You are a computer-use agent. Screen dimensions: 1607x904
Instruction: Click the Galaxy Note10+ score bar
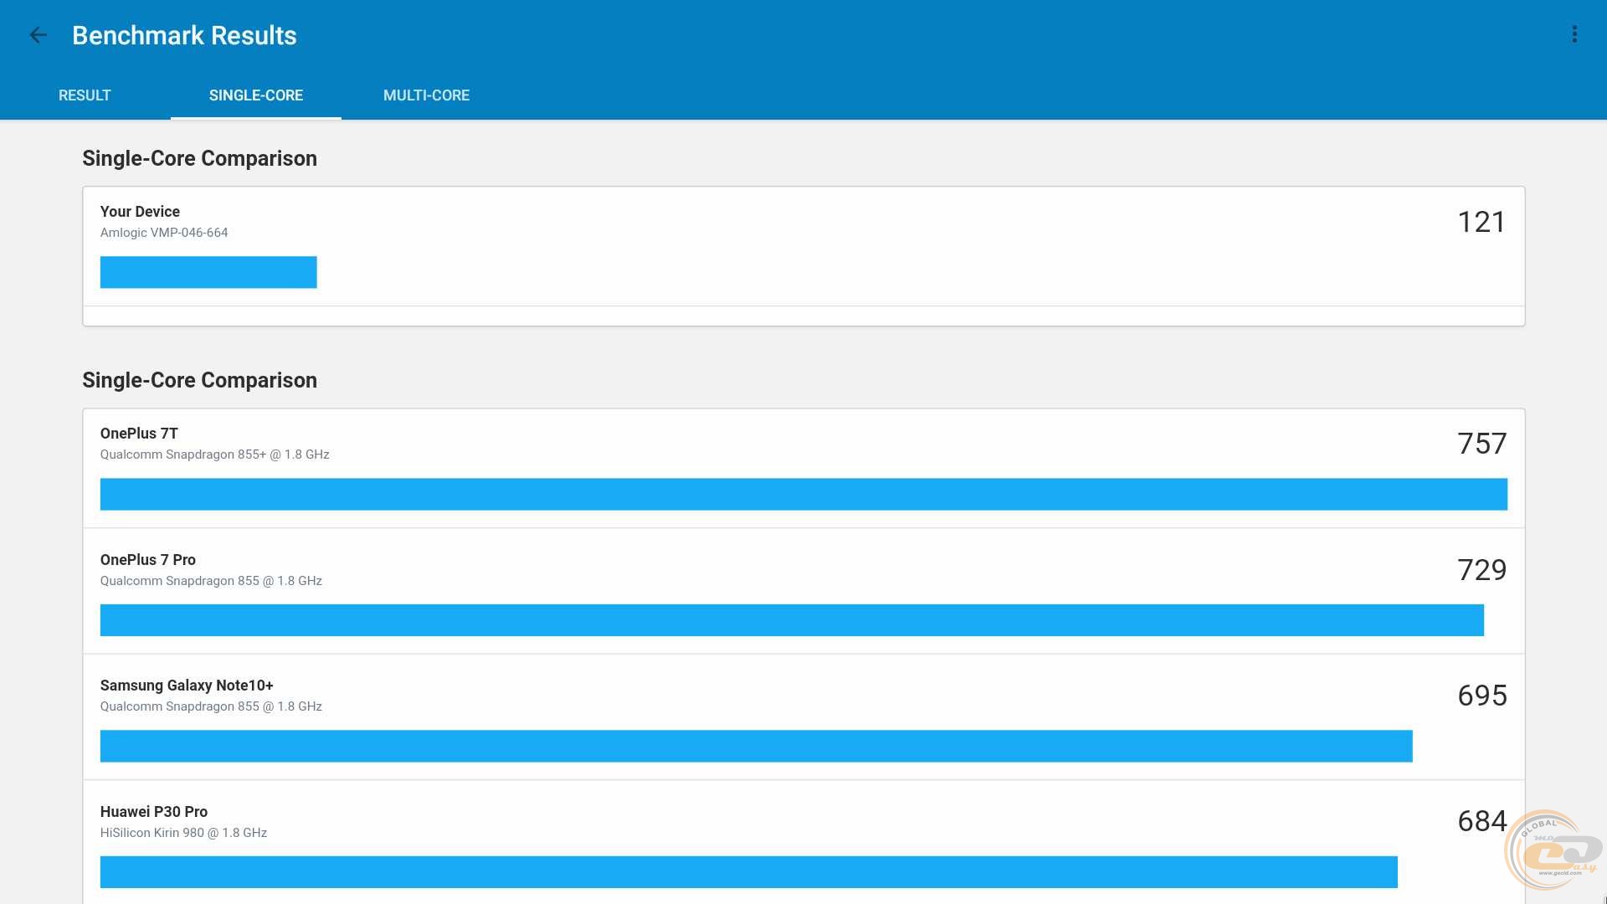pos(756,746)
